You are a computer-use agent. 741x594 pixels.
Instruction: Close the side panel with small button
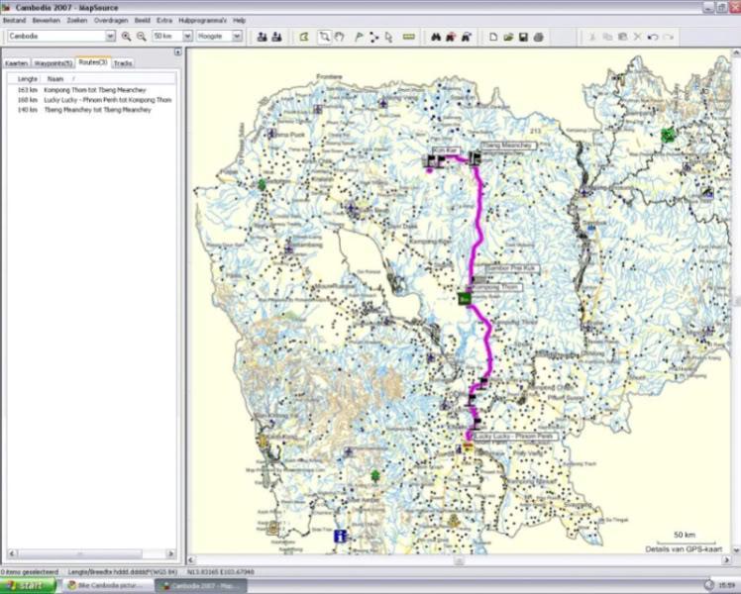177,51
